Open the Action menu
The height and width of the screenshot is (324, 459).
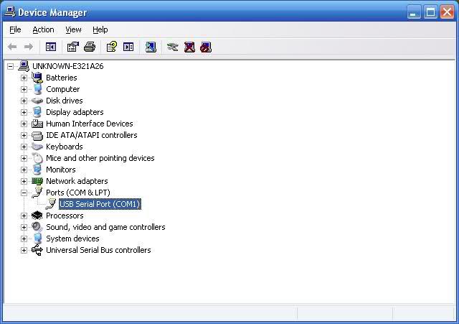43,29
